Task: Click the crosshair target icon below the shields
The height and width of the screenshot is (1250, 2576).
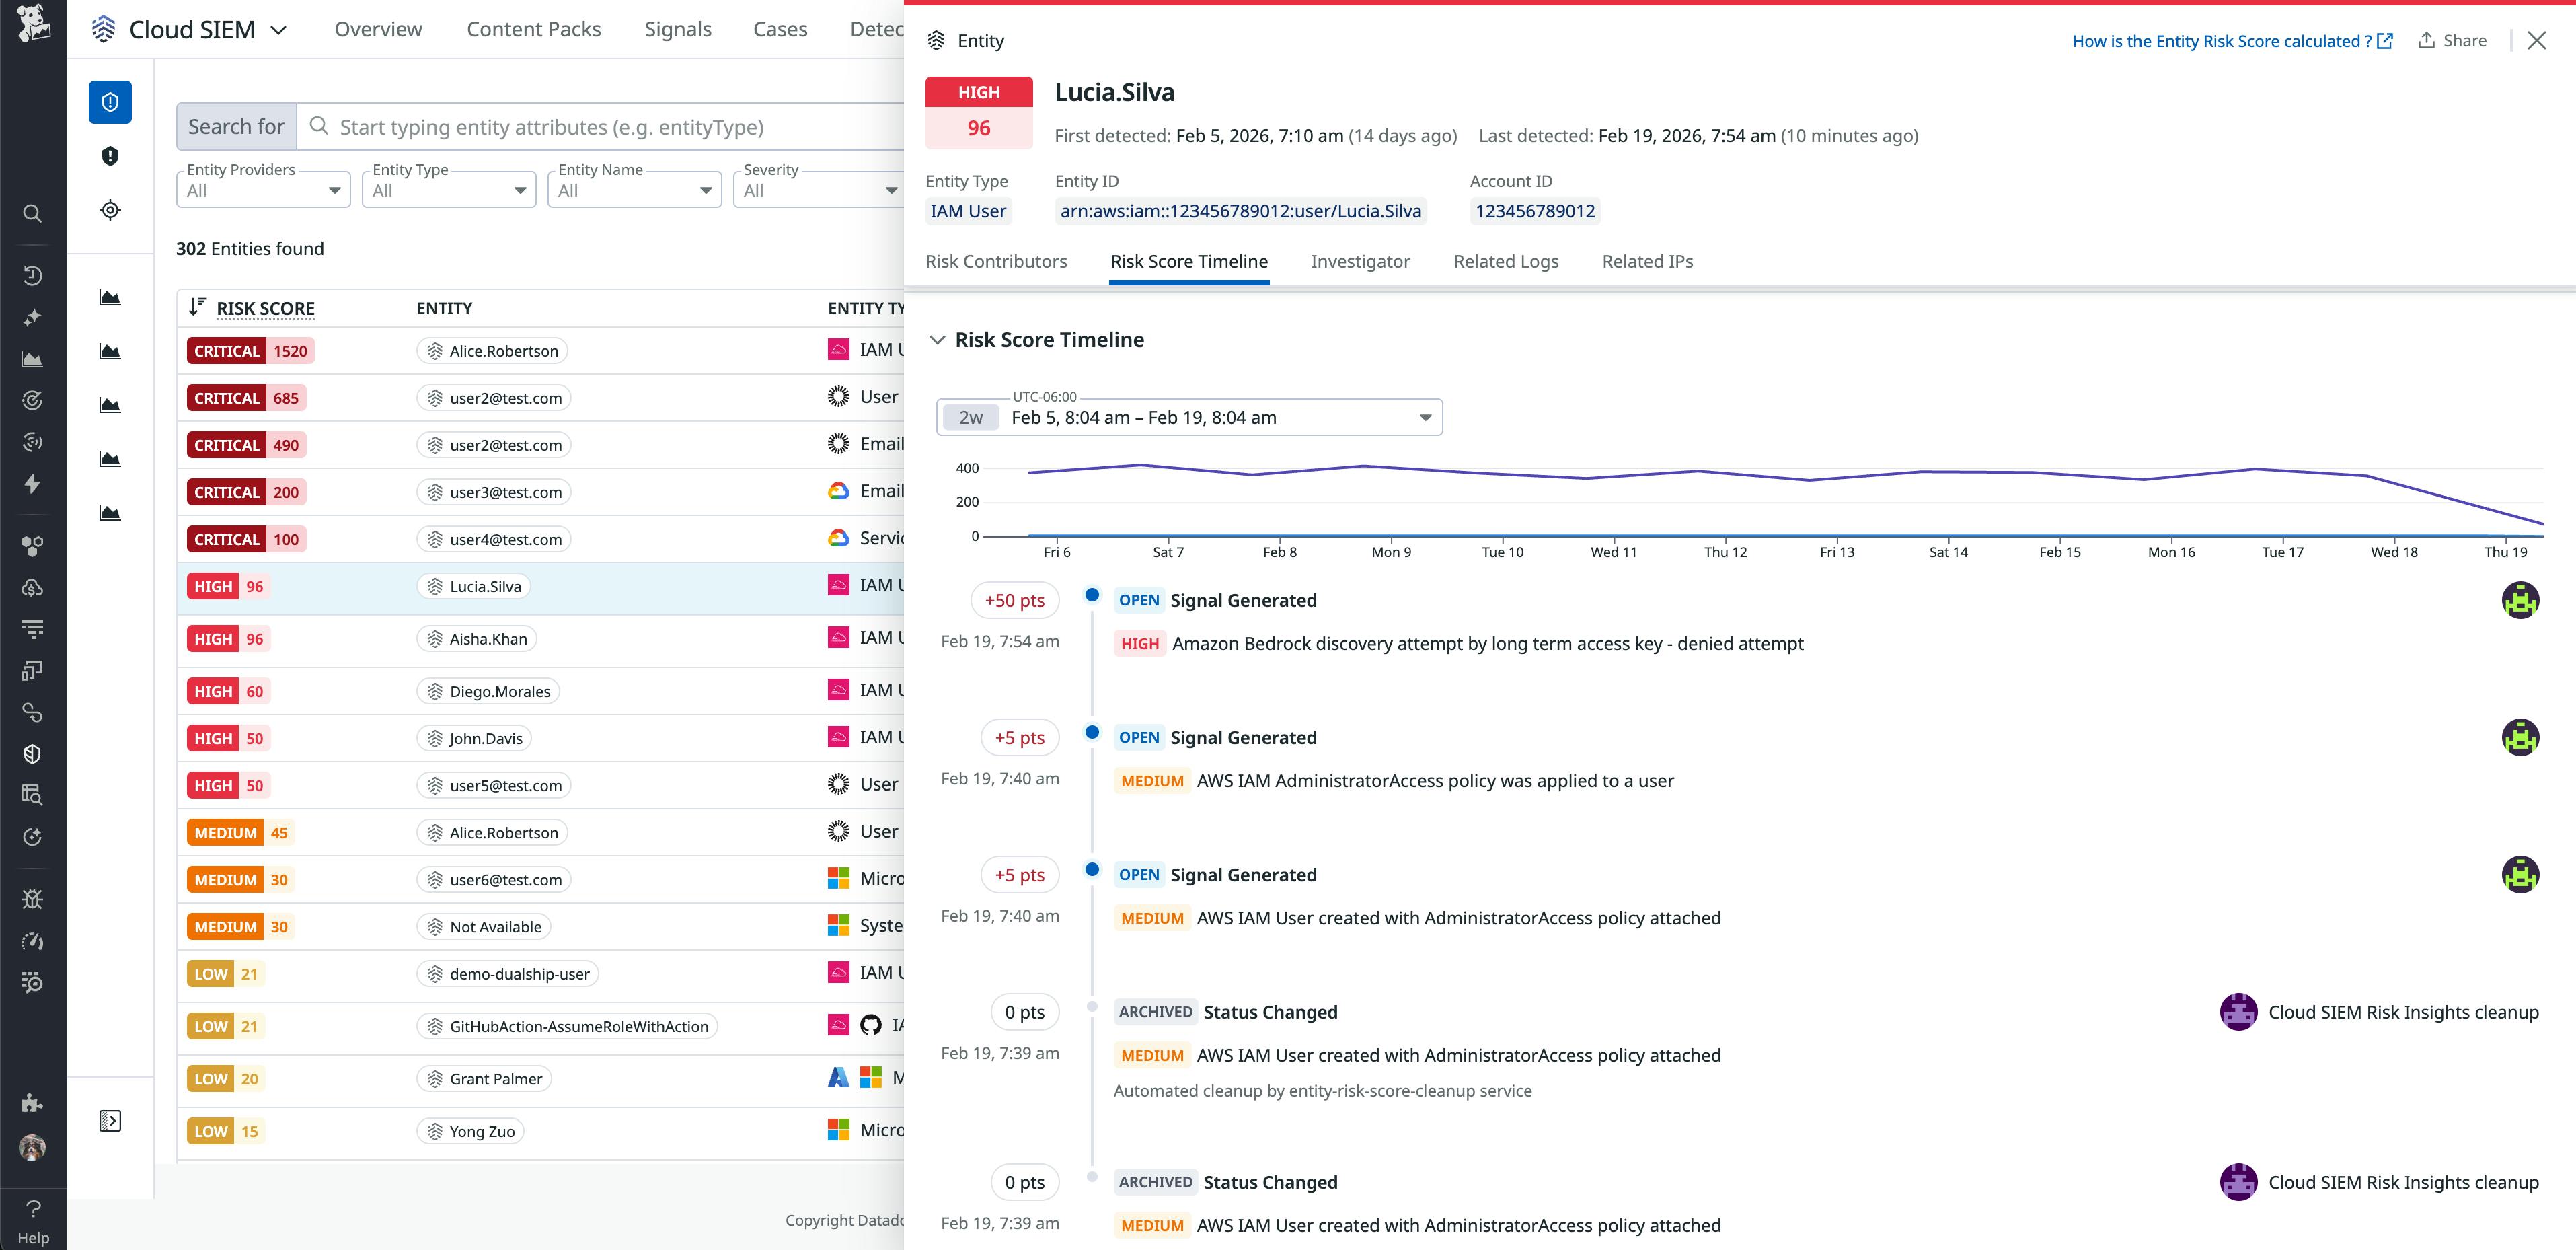Action: pyautogui.click(x=110, y=210)
